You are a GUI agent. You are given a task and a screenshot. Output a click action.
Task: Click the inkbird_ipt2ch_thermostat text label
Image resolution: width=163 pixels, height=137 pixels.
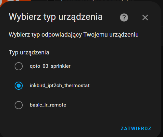(x=60, y=86)
